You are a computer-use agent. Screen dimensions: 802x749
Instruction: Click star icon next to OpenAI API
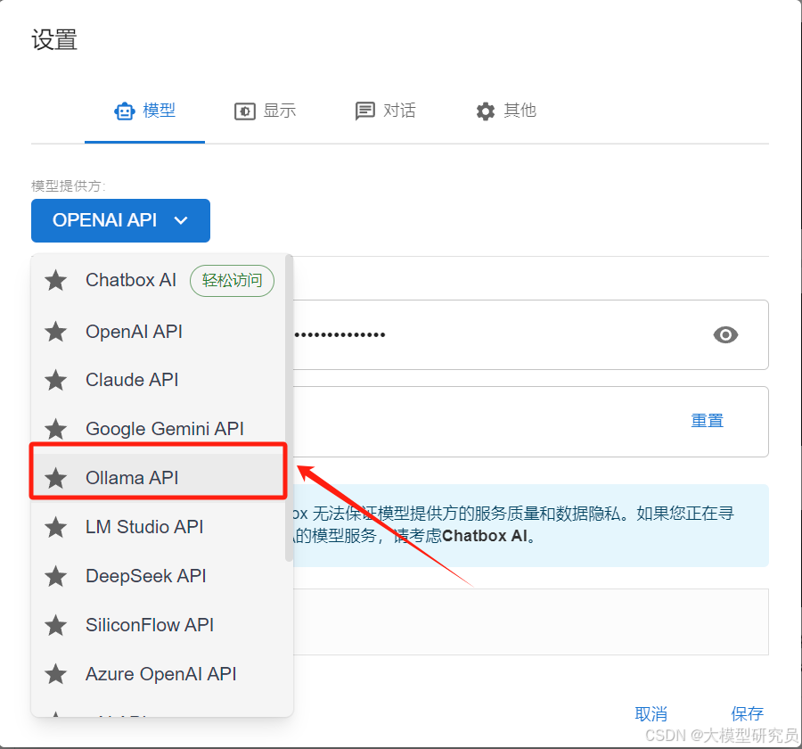(56, 332)
